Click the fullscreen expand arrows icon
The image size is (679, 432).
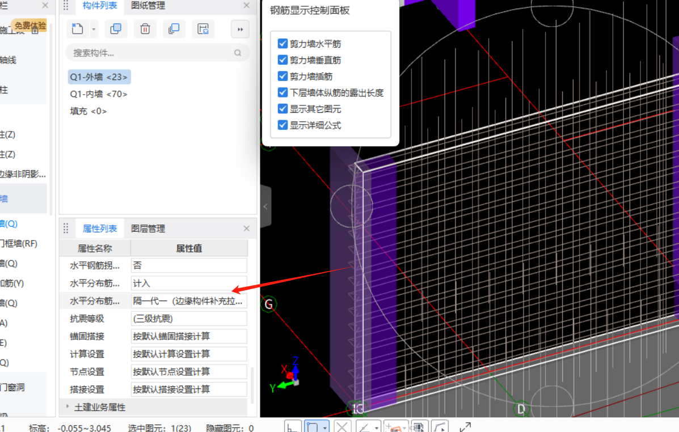click(465, 427)
